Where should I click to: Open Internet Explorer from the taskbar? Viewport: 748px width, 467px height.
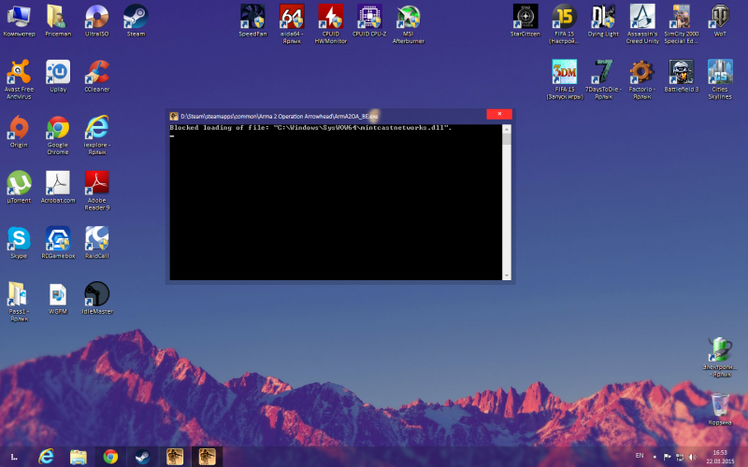coord(46,457)
